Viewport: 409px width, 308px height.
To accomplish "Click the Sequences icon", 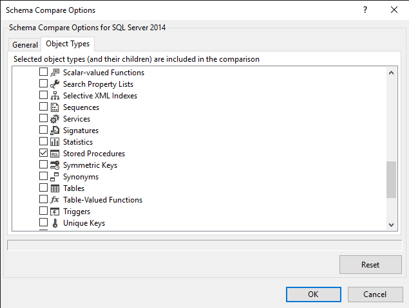I will (55, 107).
